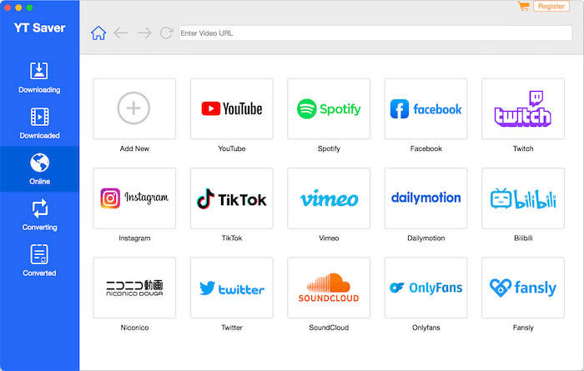Open the Converting section icon
Image resolution: width=584 pixels, height=371 pixels.
[x=39, y=208]
